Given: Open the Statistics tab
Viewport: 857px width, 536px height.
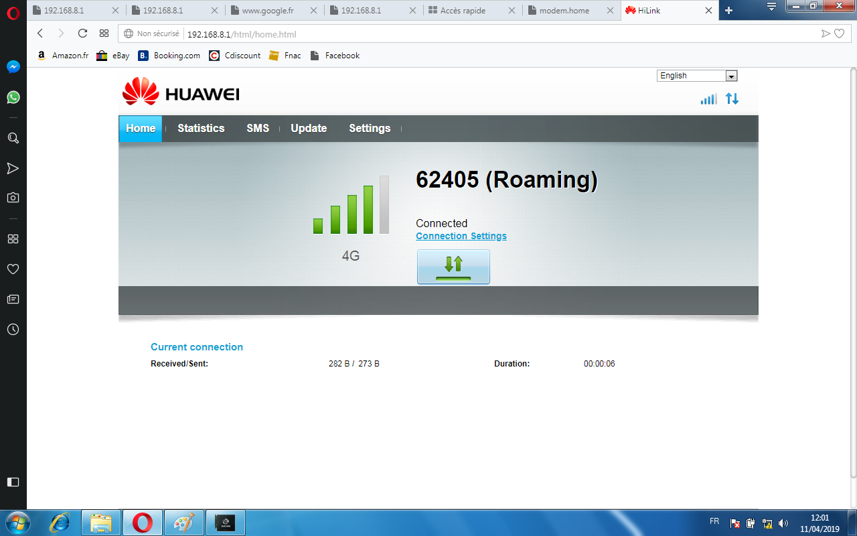Looking at the screenshot, I should click(x=201, y=129).
